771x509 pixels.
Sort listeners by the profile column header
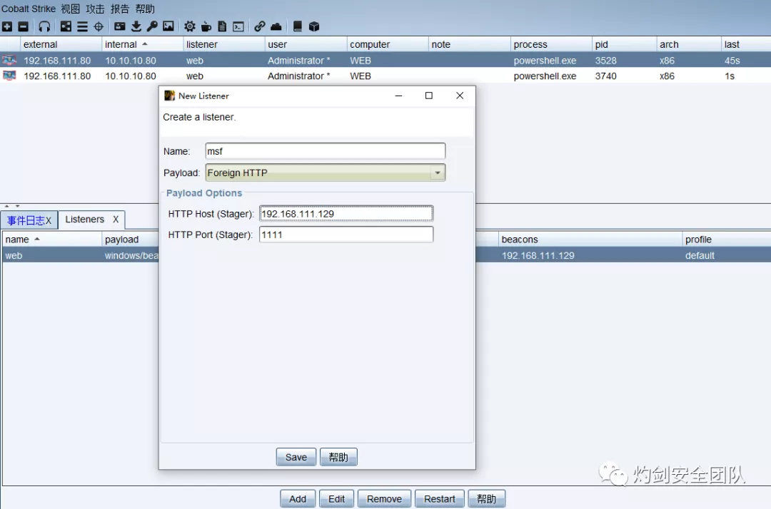pos(727,240)
